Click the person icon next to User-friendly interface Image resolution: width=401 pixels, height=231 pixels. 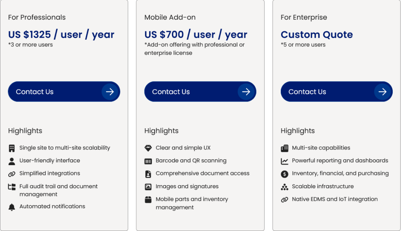point(12,161)
